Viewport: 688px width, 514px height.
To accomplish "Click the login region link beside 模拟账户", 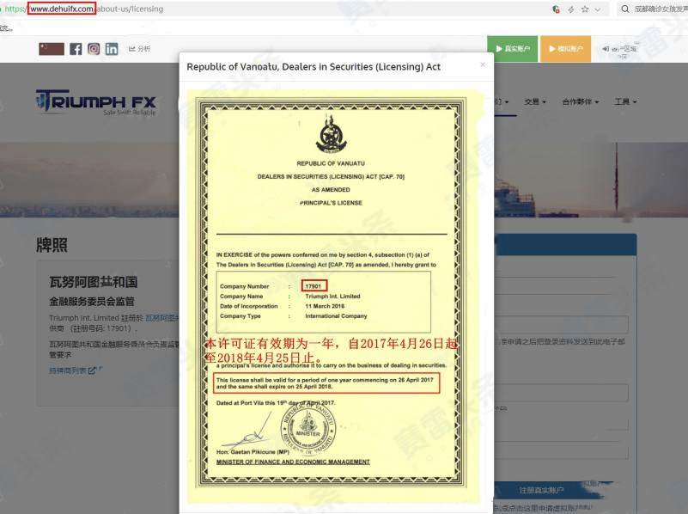I will pos(619,49).
